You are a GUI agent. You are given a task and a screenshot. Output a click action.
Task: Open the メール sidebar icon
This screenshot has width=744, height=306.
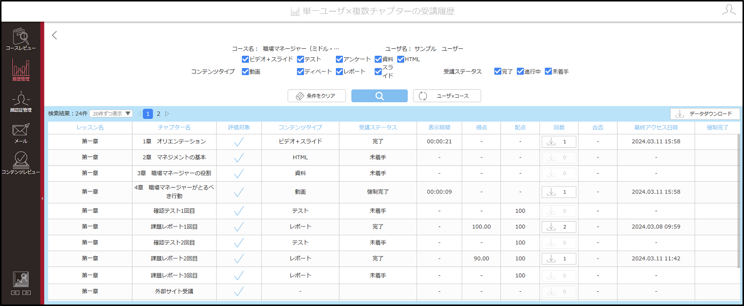21,133
